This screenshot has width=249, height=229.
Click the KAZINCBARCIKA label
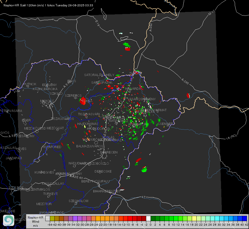45,89
